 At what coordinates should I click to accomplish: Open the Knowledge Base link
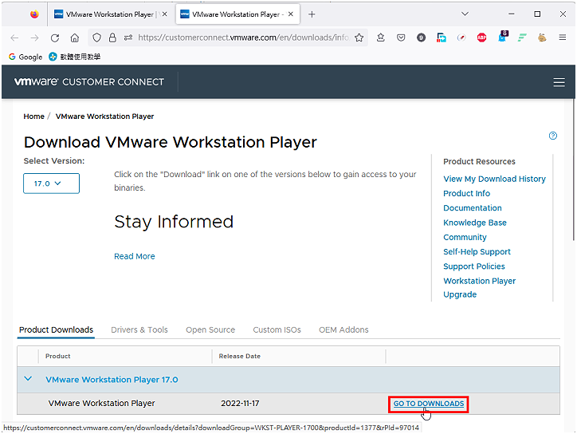(x=475, y=223)
